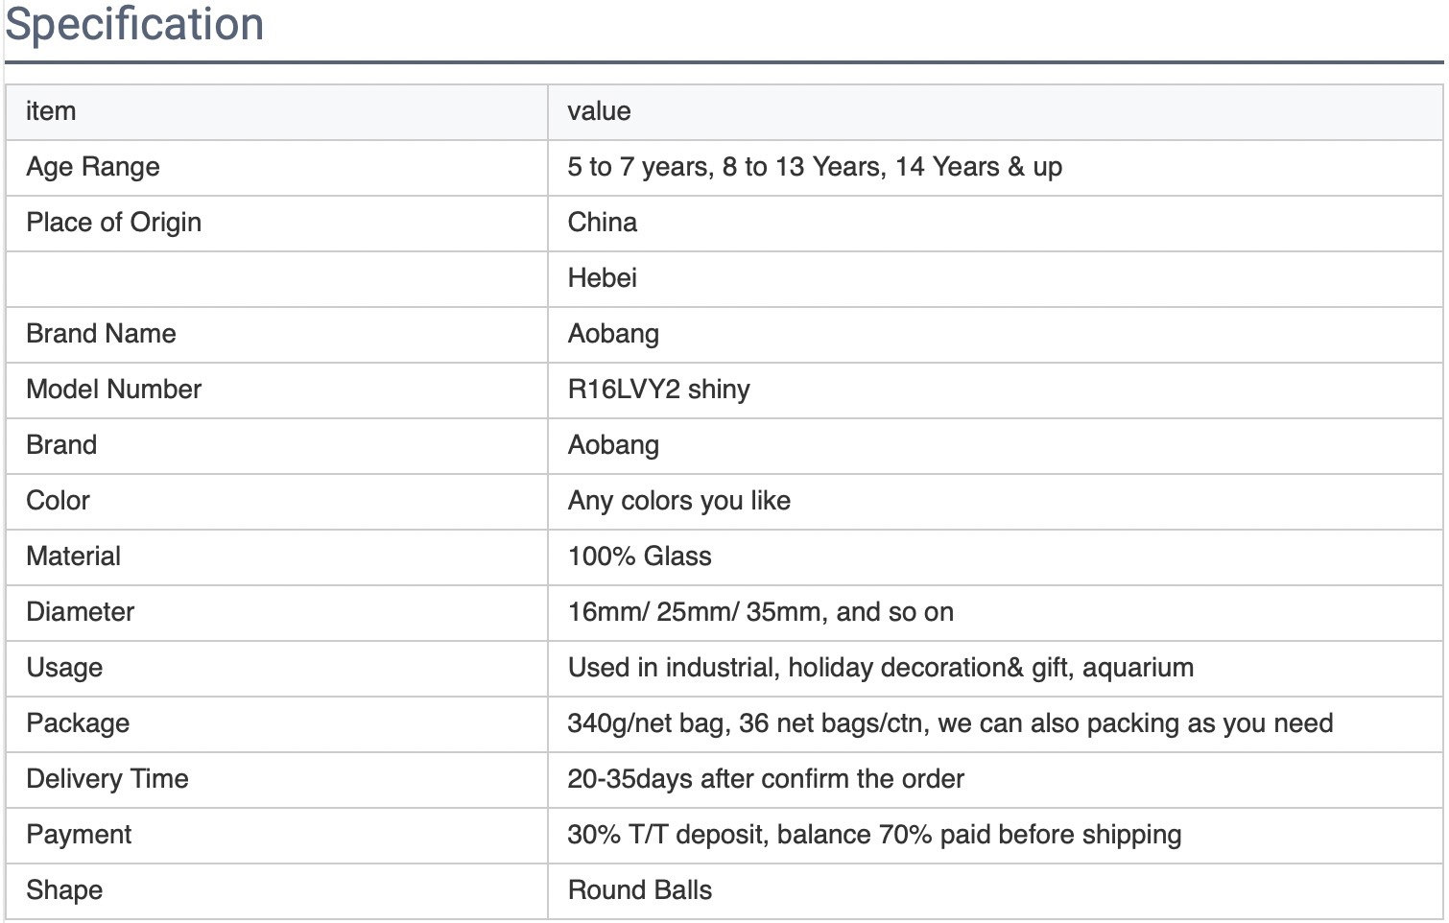The image size is (1449, 923).
Task: Click the 'Usage' row label
Action: [x=64, y=669]
